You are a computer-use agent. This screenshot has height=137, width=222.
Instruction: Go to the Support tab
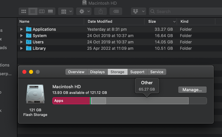[x=137, y=72]
